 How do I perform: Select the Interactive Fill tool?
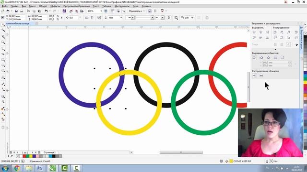pyautogui.click(x=3, y=114)
